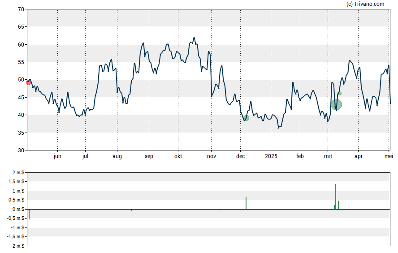Click the 30 price axis label
Image resolution: width=398 pixels, height=253 pixels.
coord(21,150)
